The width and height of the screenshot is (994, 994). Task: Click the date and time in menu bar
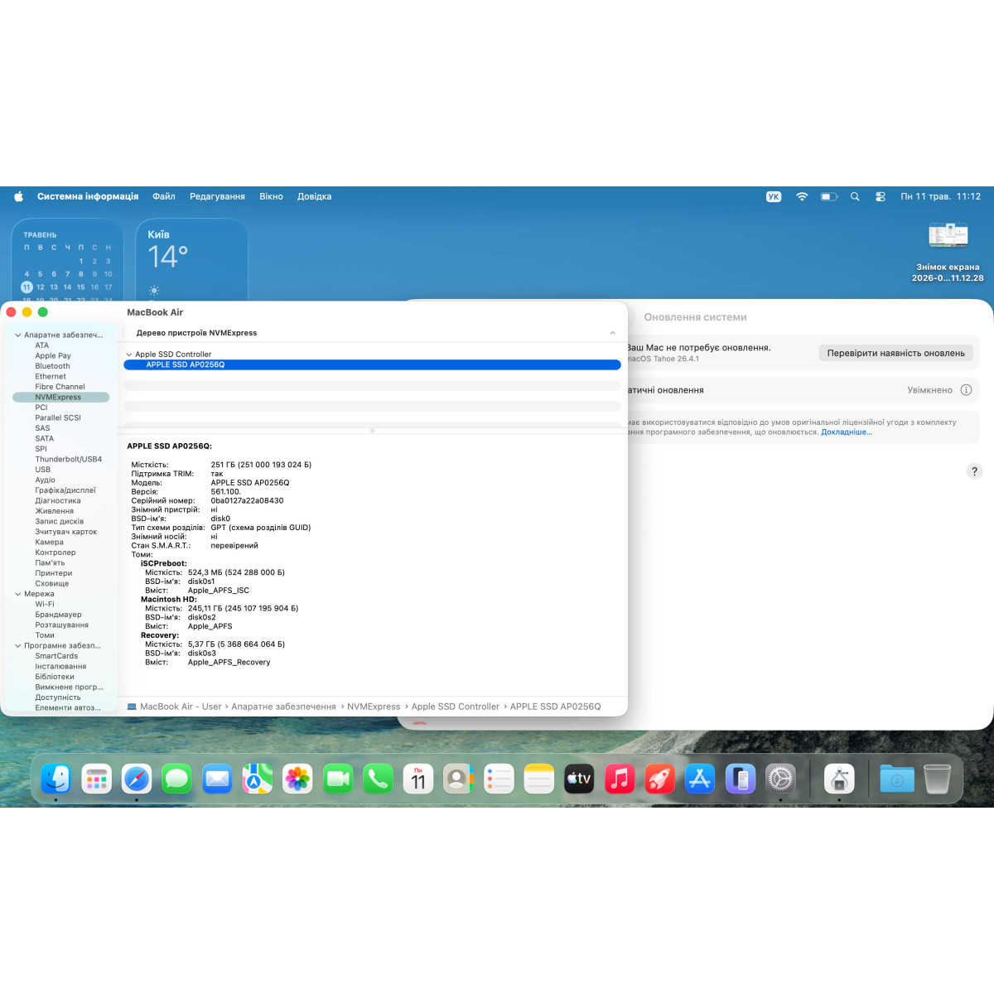click(x=940, y=196)
